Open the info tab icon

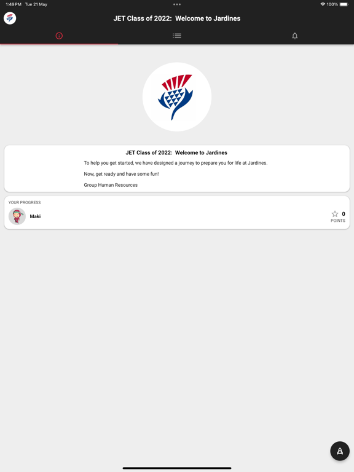click(x=59, y=36)
